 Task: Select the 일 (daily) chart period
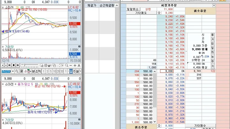[71, 72]
